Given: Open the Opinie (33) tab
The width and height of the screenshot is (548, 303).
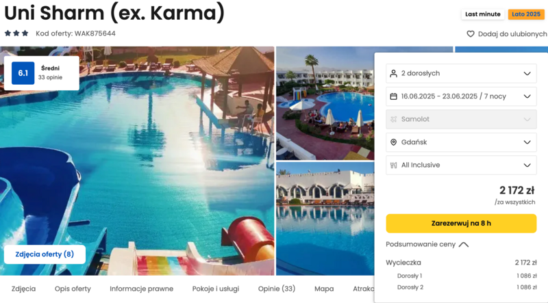Looking at the screenshot, I should (x=277, y=289).
